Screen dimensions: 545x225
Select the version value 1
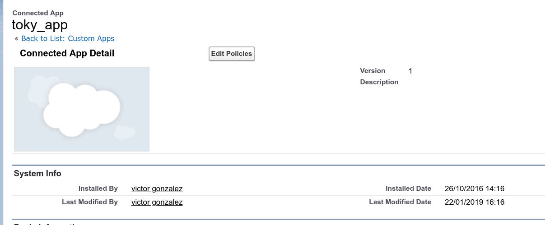coord(410,71)
